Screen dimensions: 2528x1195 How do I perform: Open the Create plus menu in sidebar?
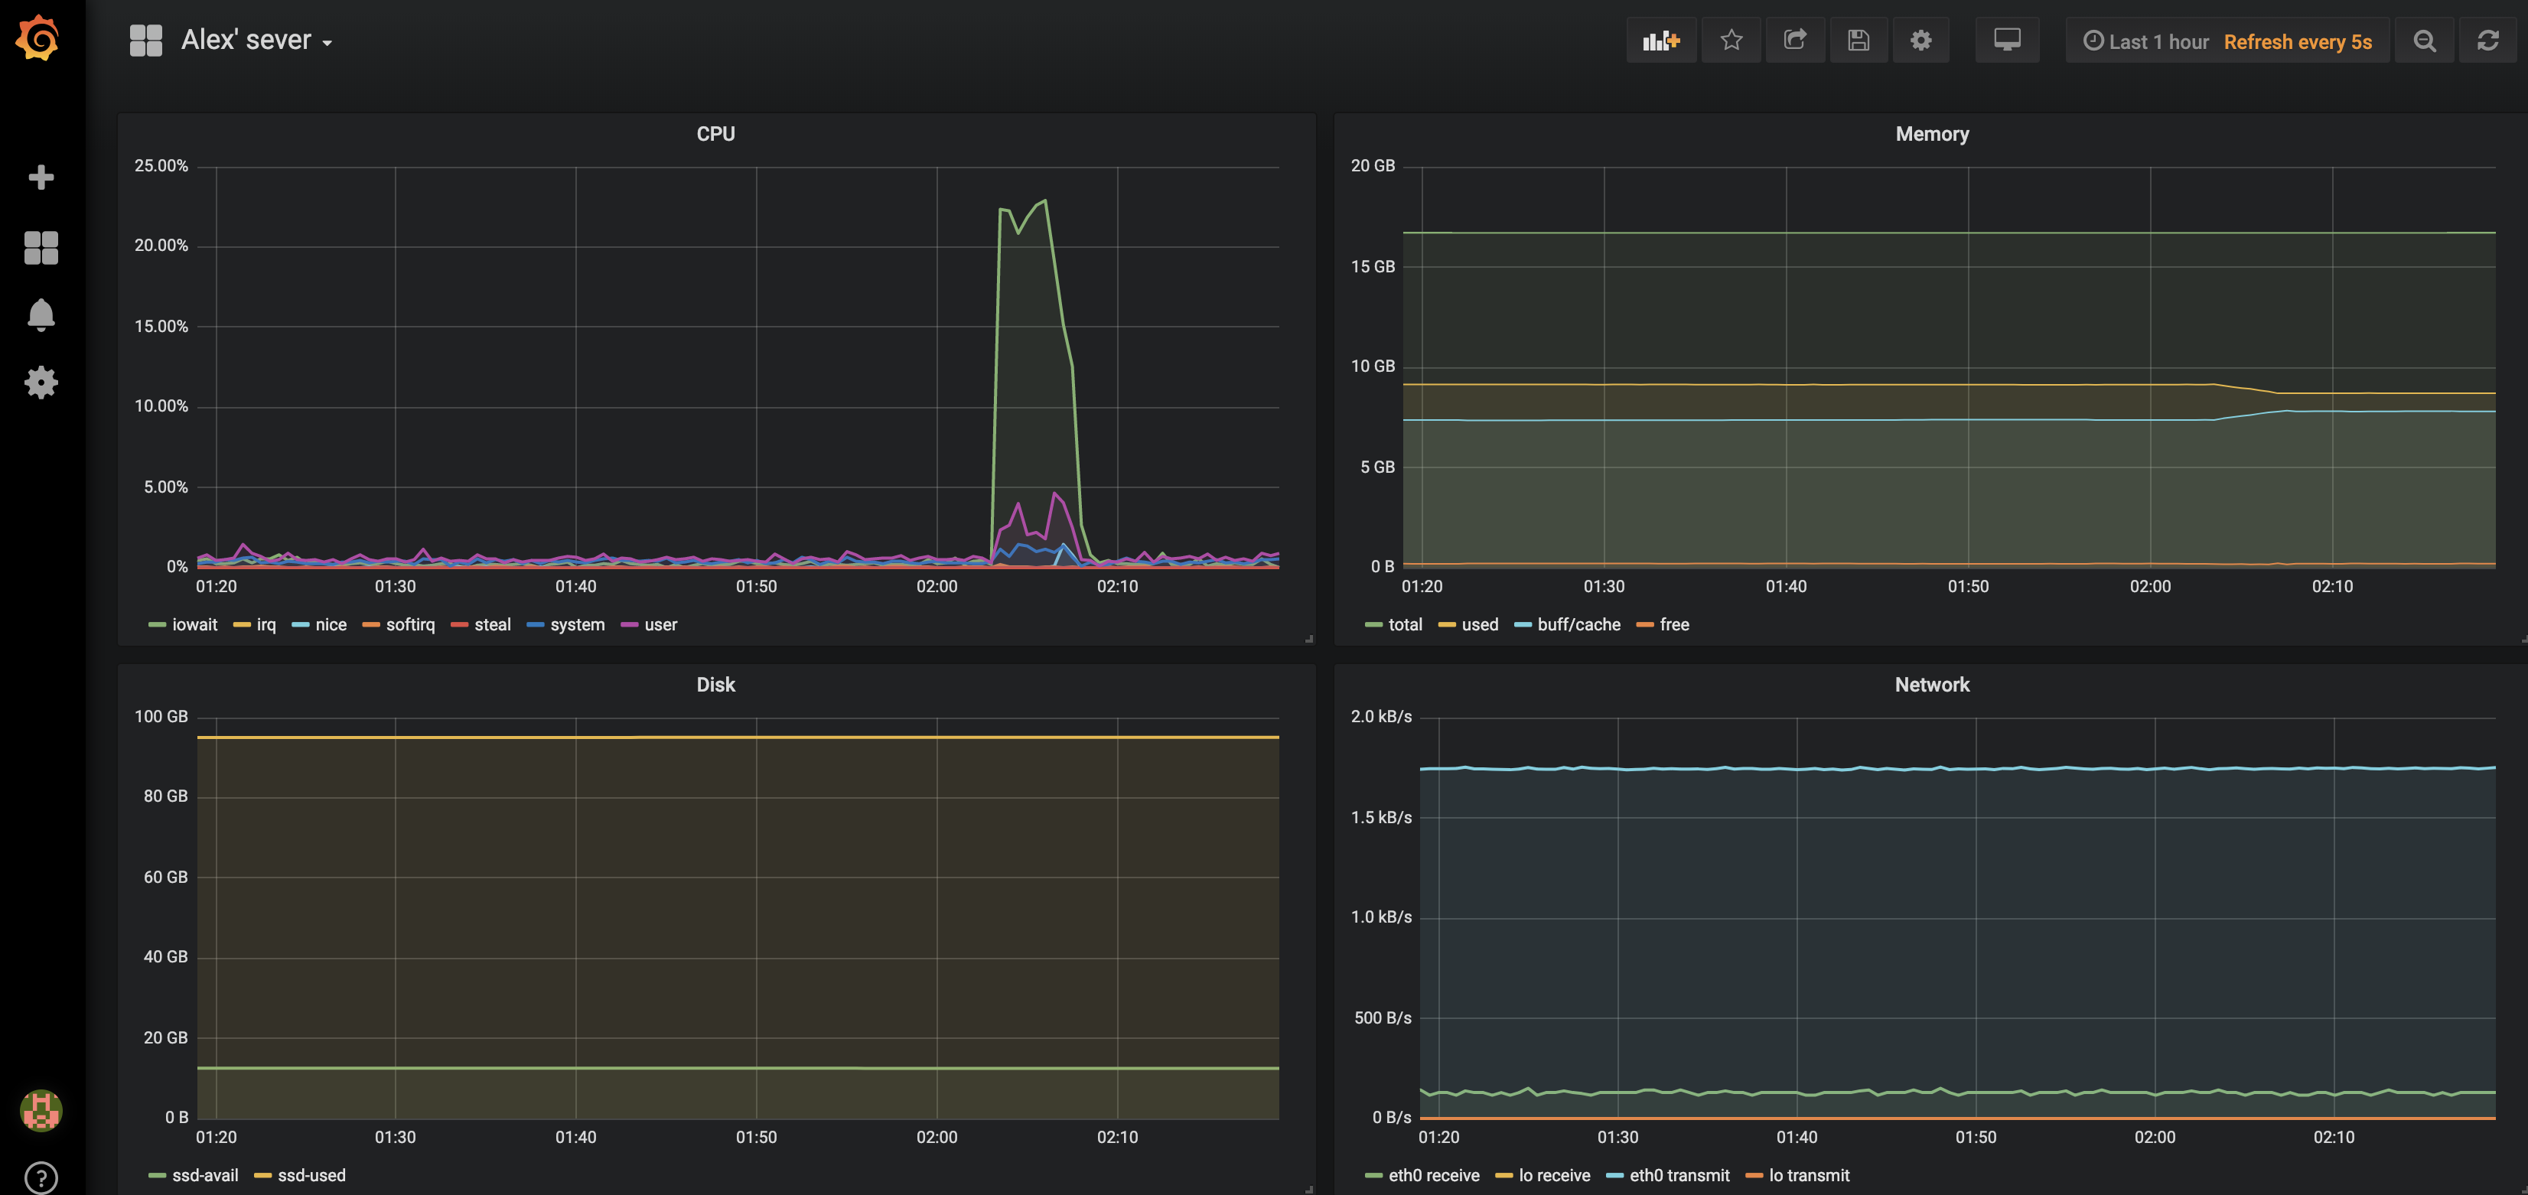(41, 177)
